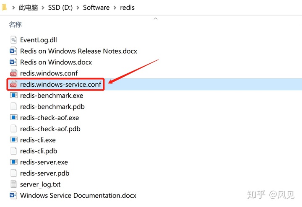Image resolution: width=302 pixels, height=207 pixels.
Task: Click the sort direction arrow above the column
Action: (x=156, y=19)
